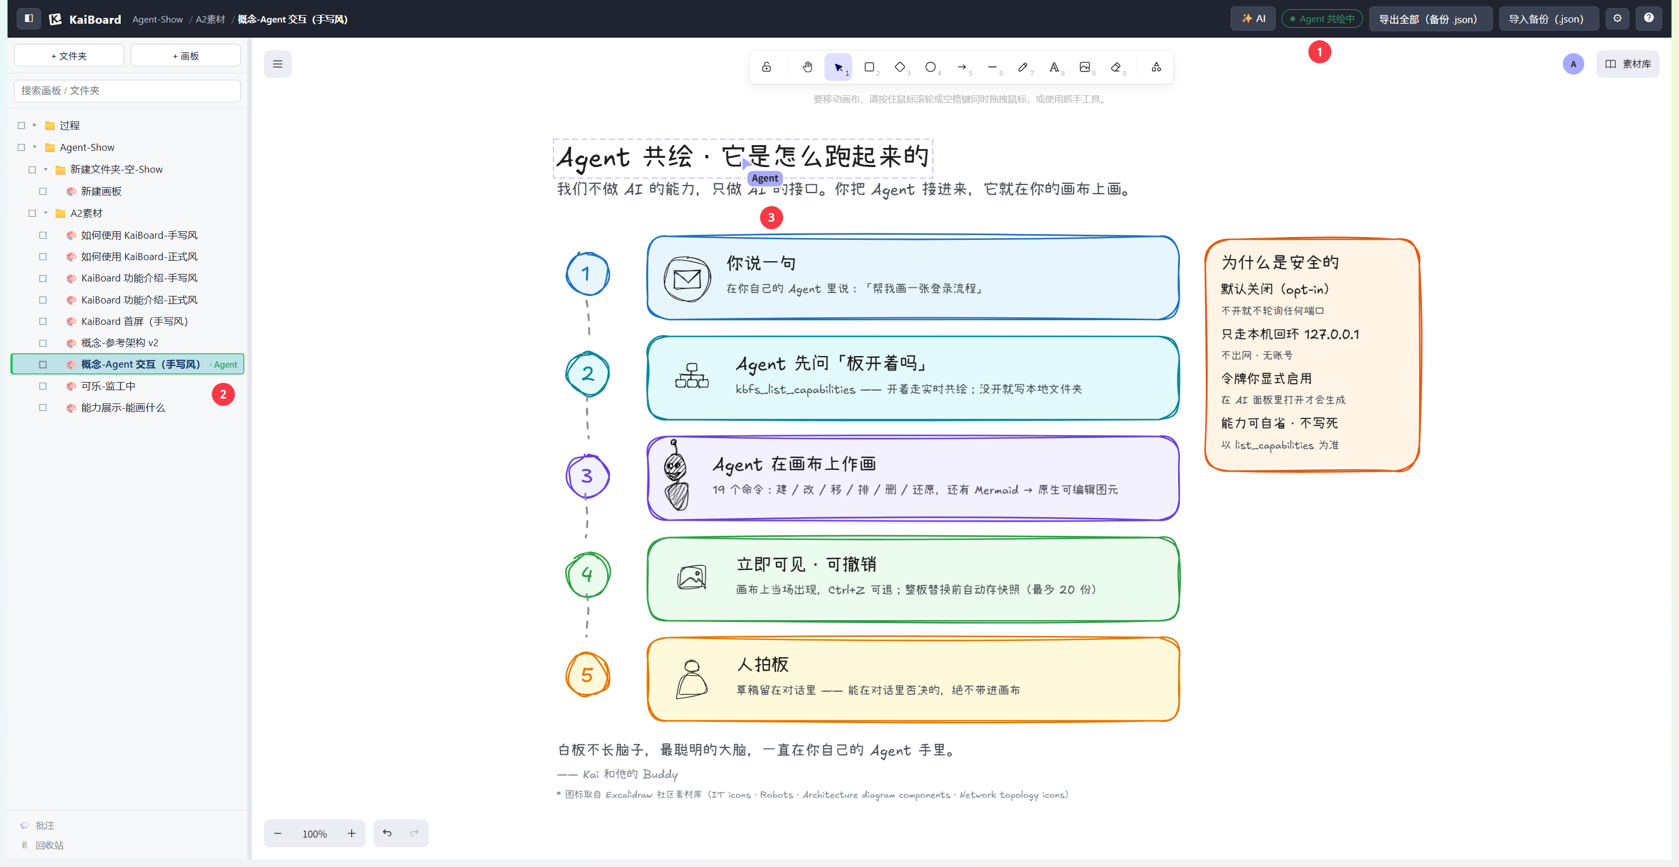The height and width of the screenshot is (867, 1679).
Task: Expand the 过程 folder arrow
Action: (x=35, y=125)
